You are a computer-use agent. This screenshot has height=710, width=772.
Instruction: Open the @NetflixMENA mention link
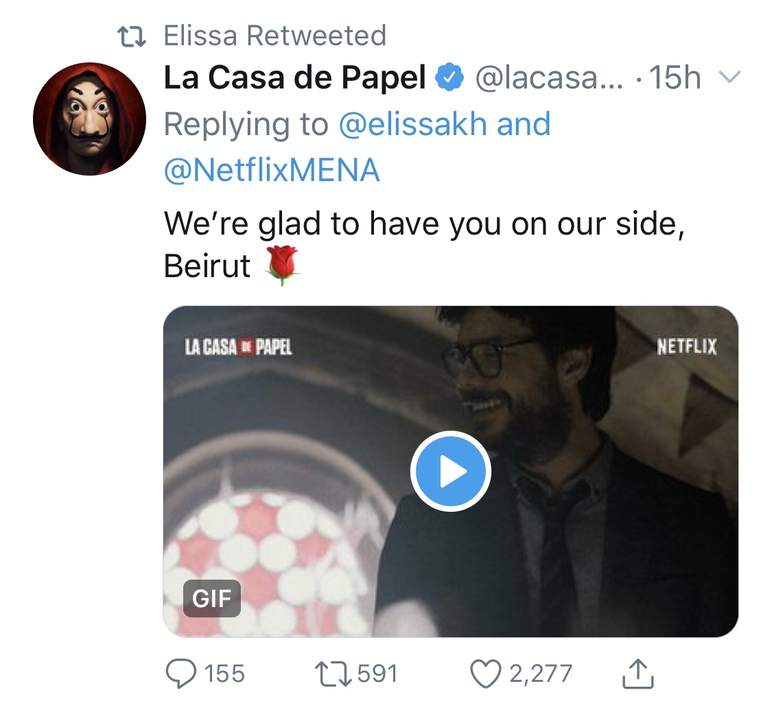pyautogui.click(x=272, y=170)
